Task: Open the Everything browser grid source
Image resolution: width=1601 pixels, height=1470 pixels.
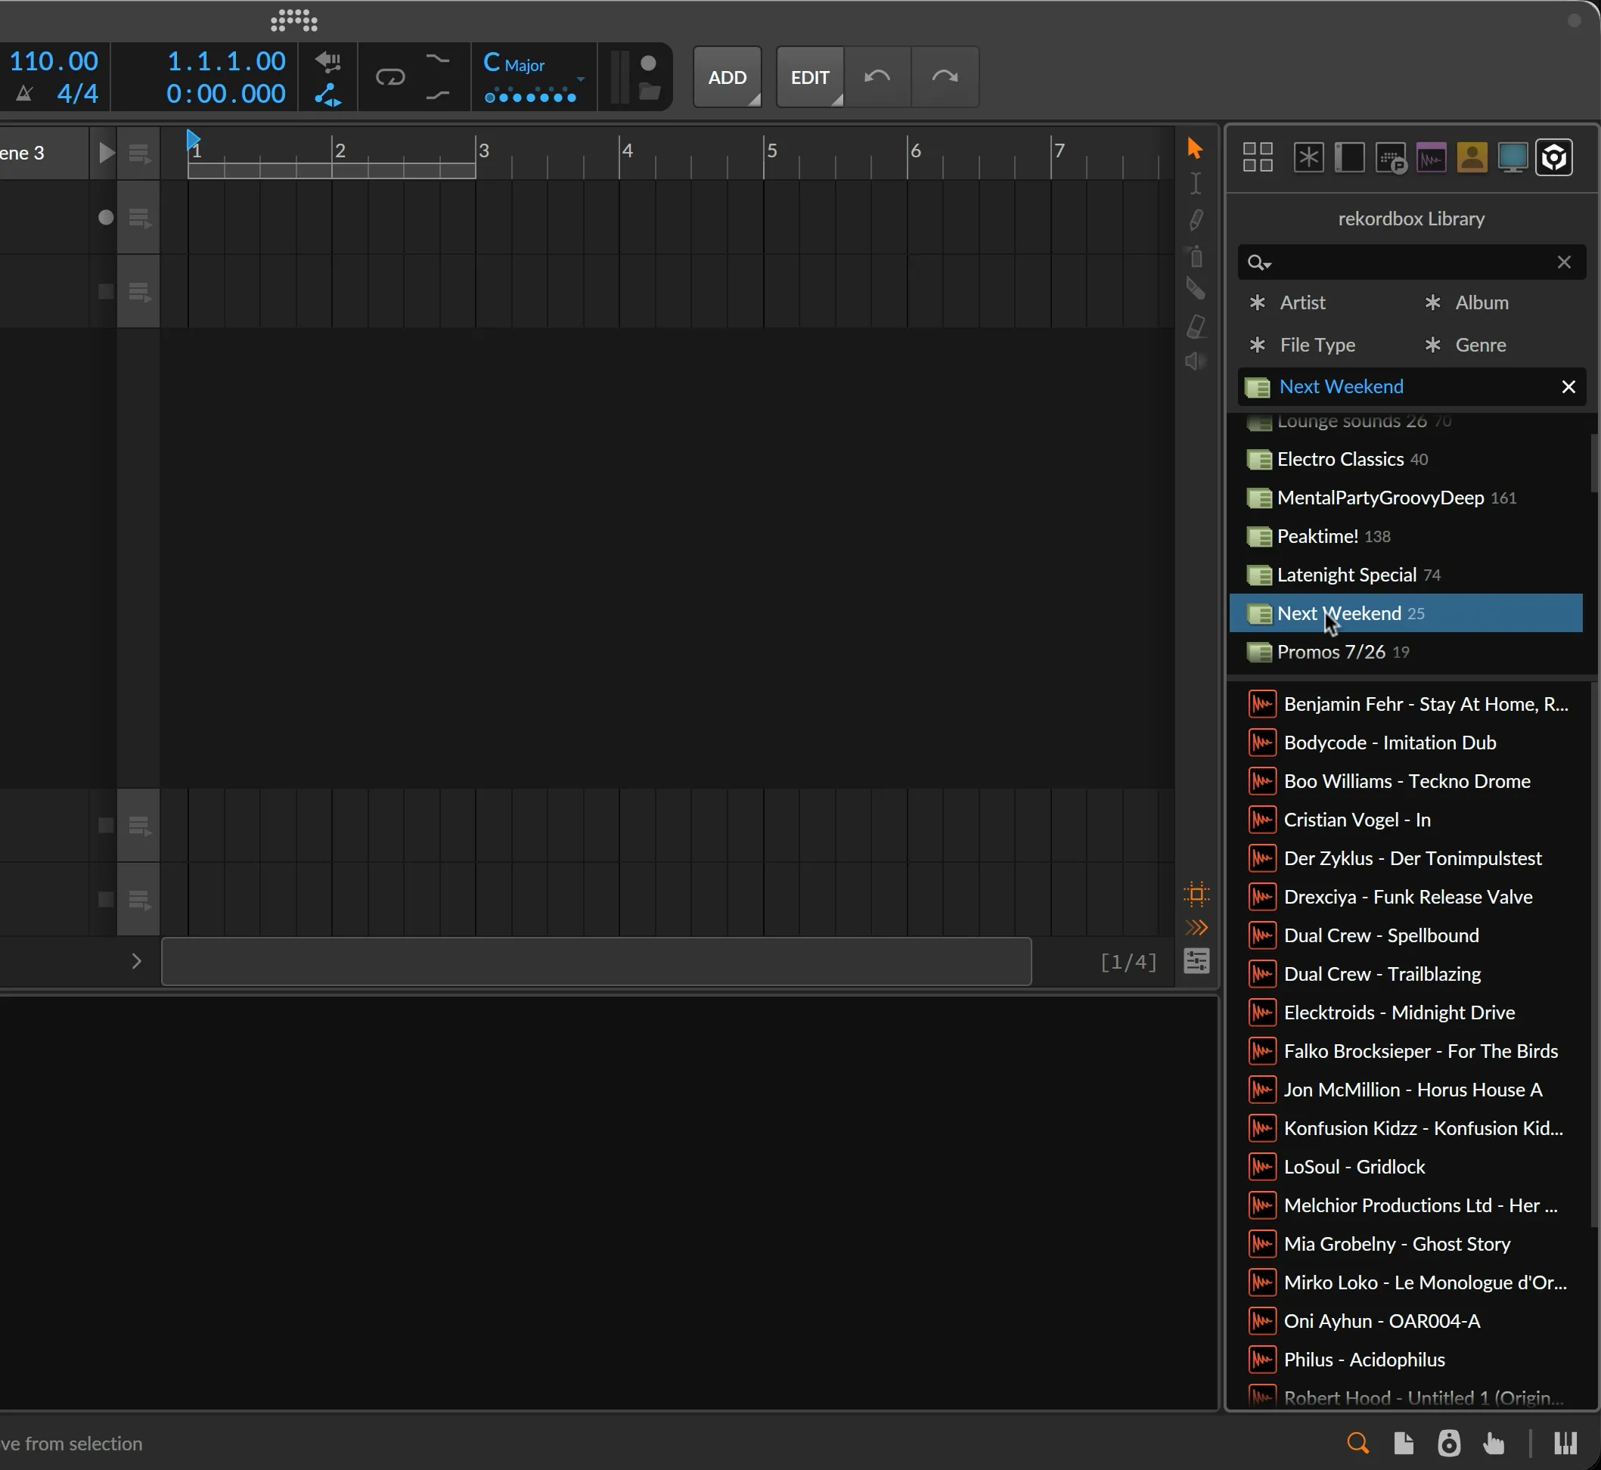Action: tap(1258, 157)
